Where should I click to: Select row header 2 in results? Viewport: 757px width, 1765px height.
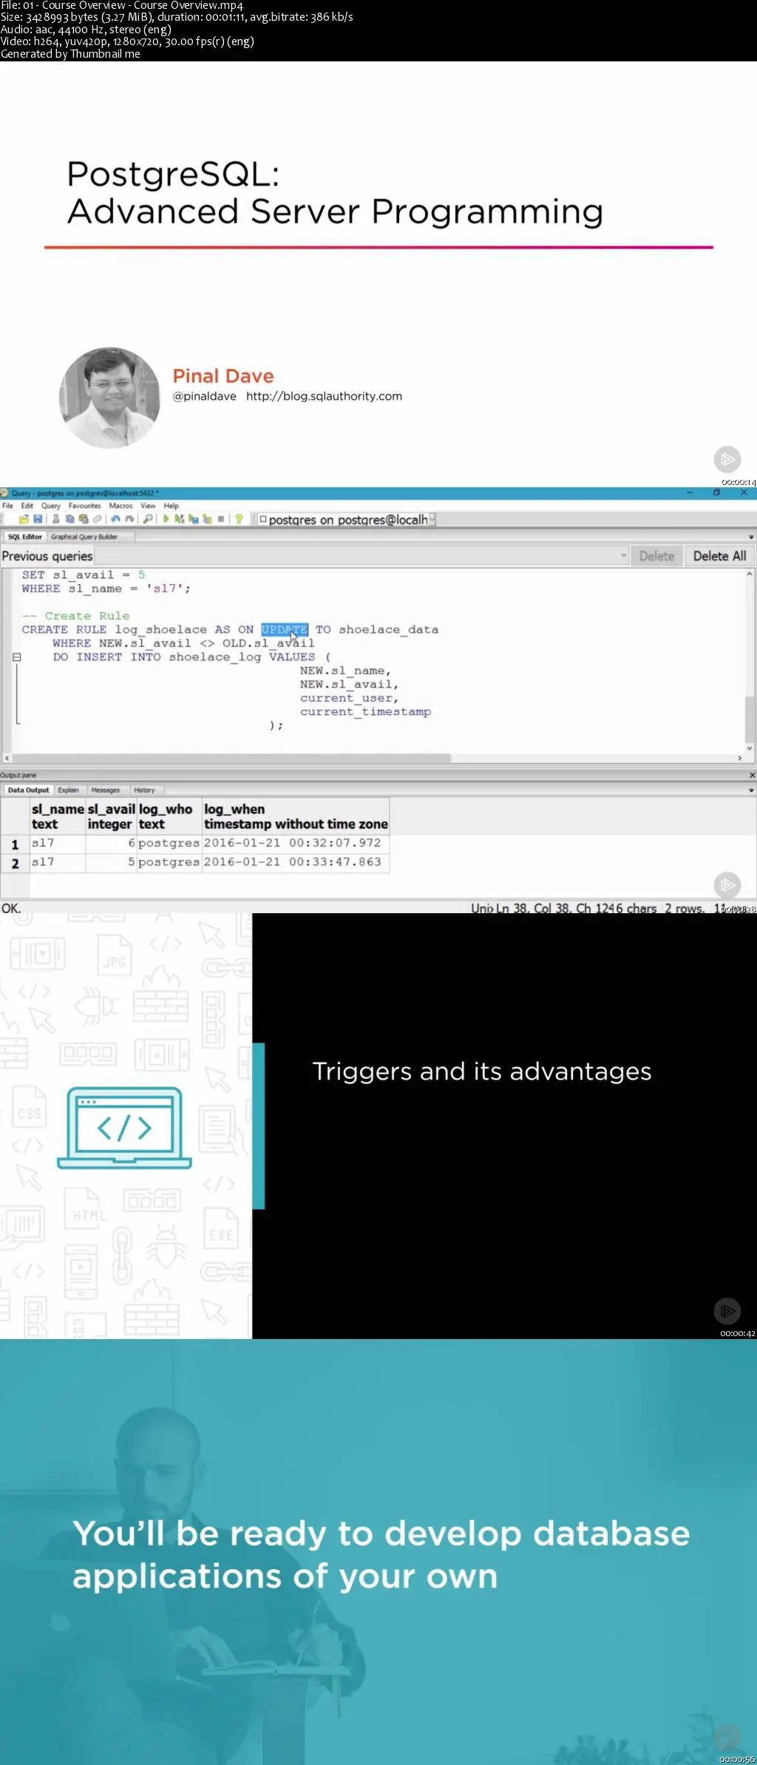(x=15, y=863)
